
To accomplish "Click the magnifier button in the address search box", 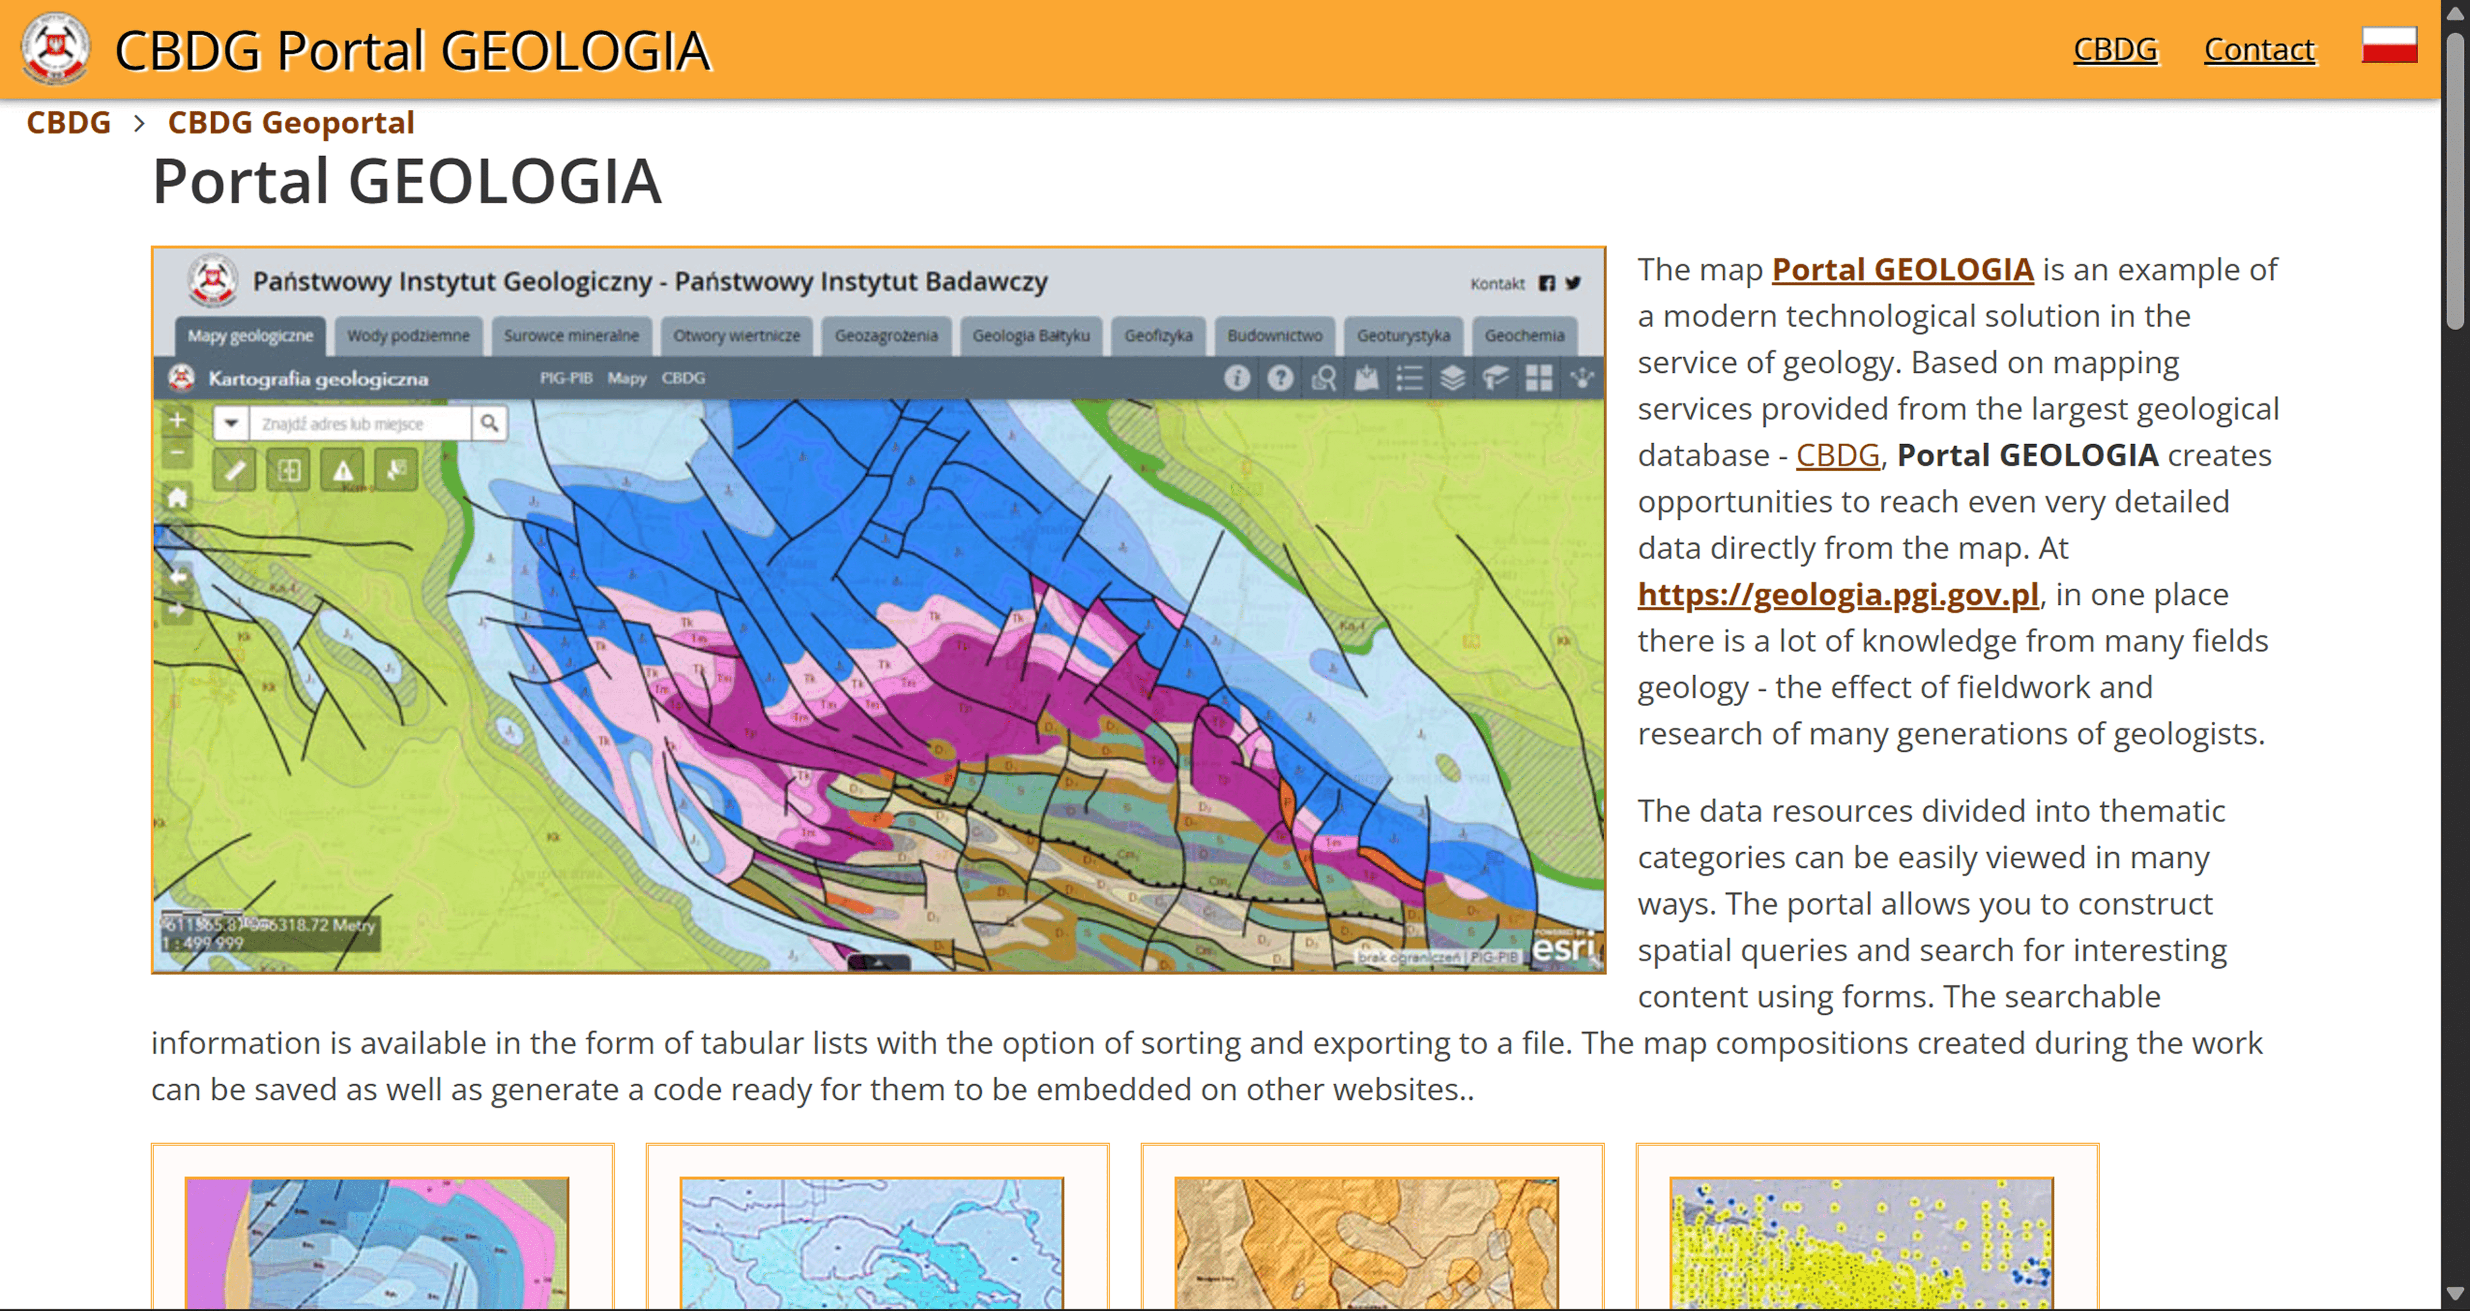I will [489, 423].
